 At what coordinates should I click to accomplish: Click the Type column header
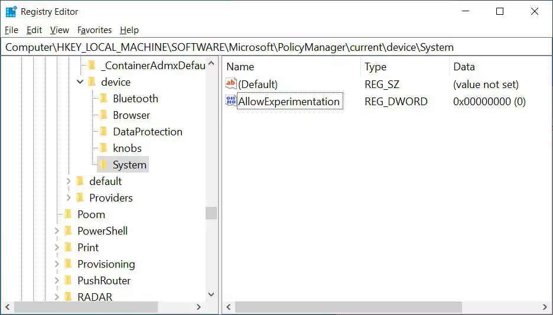tap(405, 67)
